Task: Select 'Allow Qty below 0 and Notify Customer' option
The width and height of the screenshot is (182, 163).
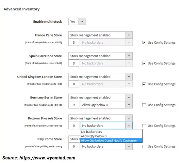Action: (111, 141)
